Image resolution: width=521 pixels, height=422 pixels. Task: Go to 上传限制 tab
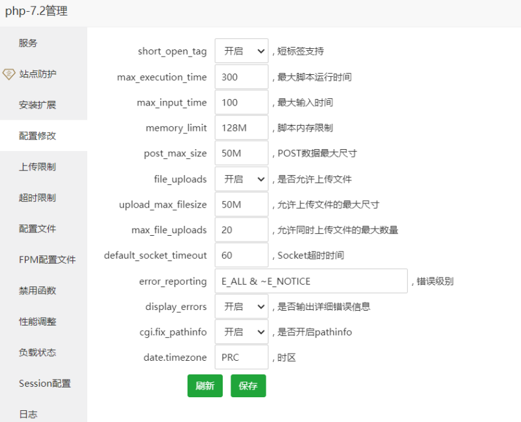(44, 167)
